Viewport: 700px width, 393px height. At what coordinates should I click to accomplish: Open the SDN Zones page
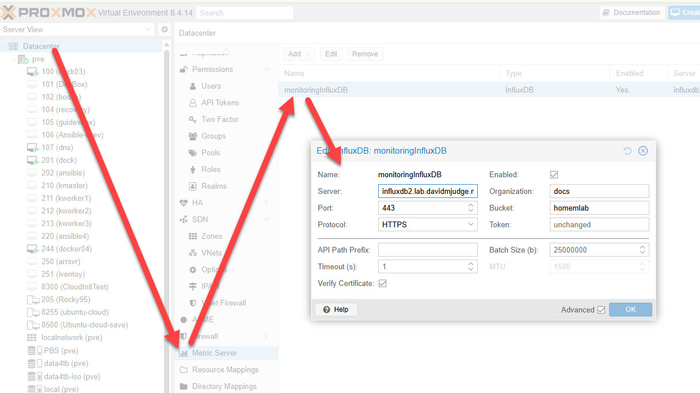[x=211, y=236]
